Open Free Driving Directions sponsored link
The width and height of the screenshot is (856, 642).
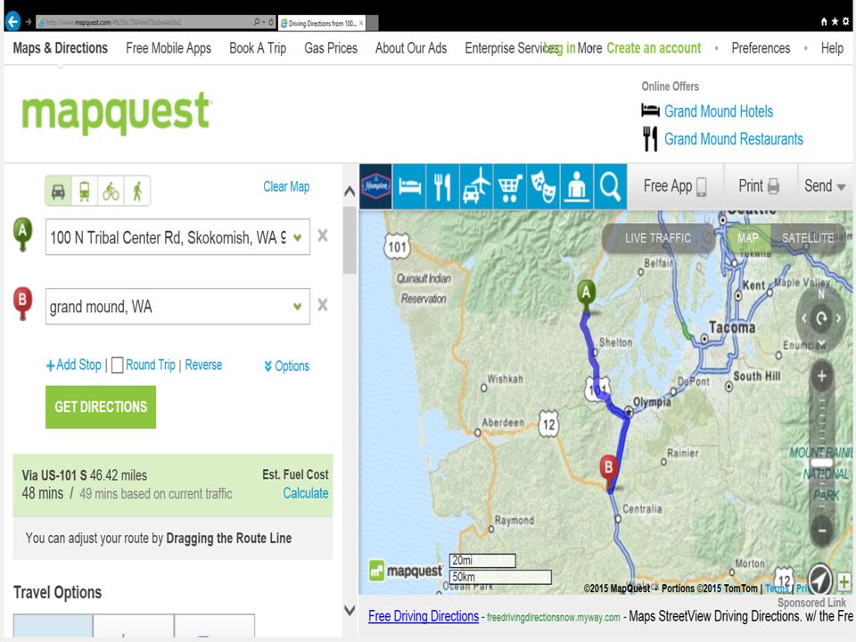pos(423,616)
